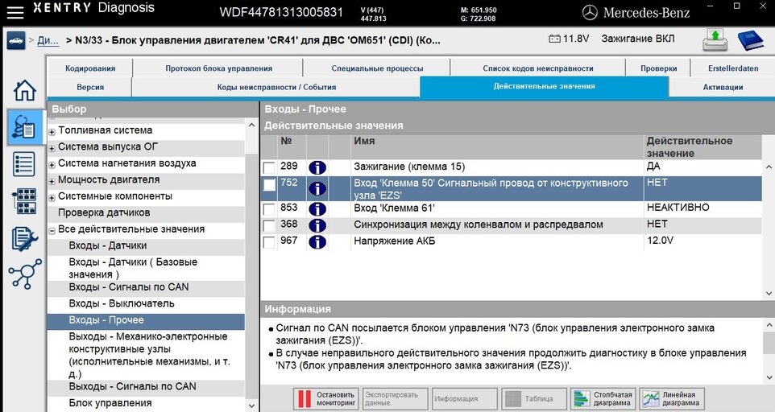Select 'Входы - Сигналы по CAN' tree item
Image resolution: width=775 pixels, height=412 pixels.
pyautogui.click(x=128, y=287)
